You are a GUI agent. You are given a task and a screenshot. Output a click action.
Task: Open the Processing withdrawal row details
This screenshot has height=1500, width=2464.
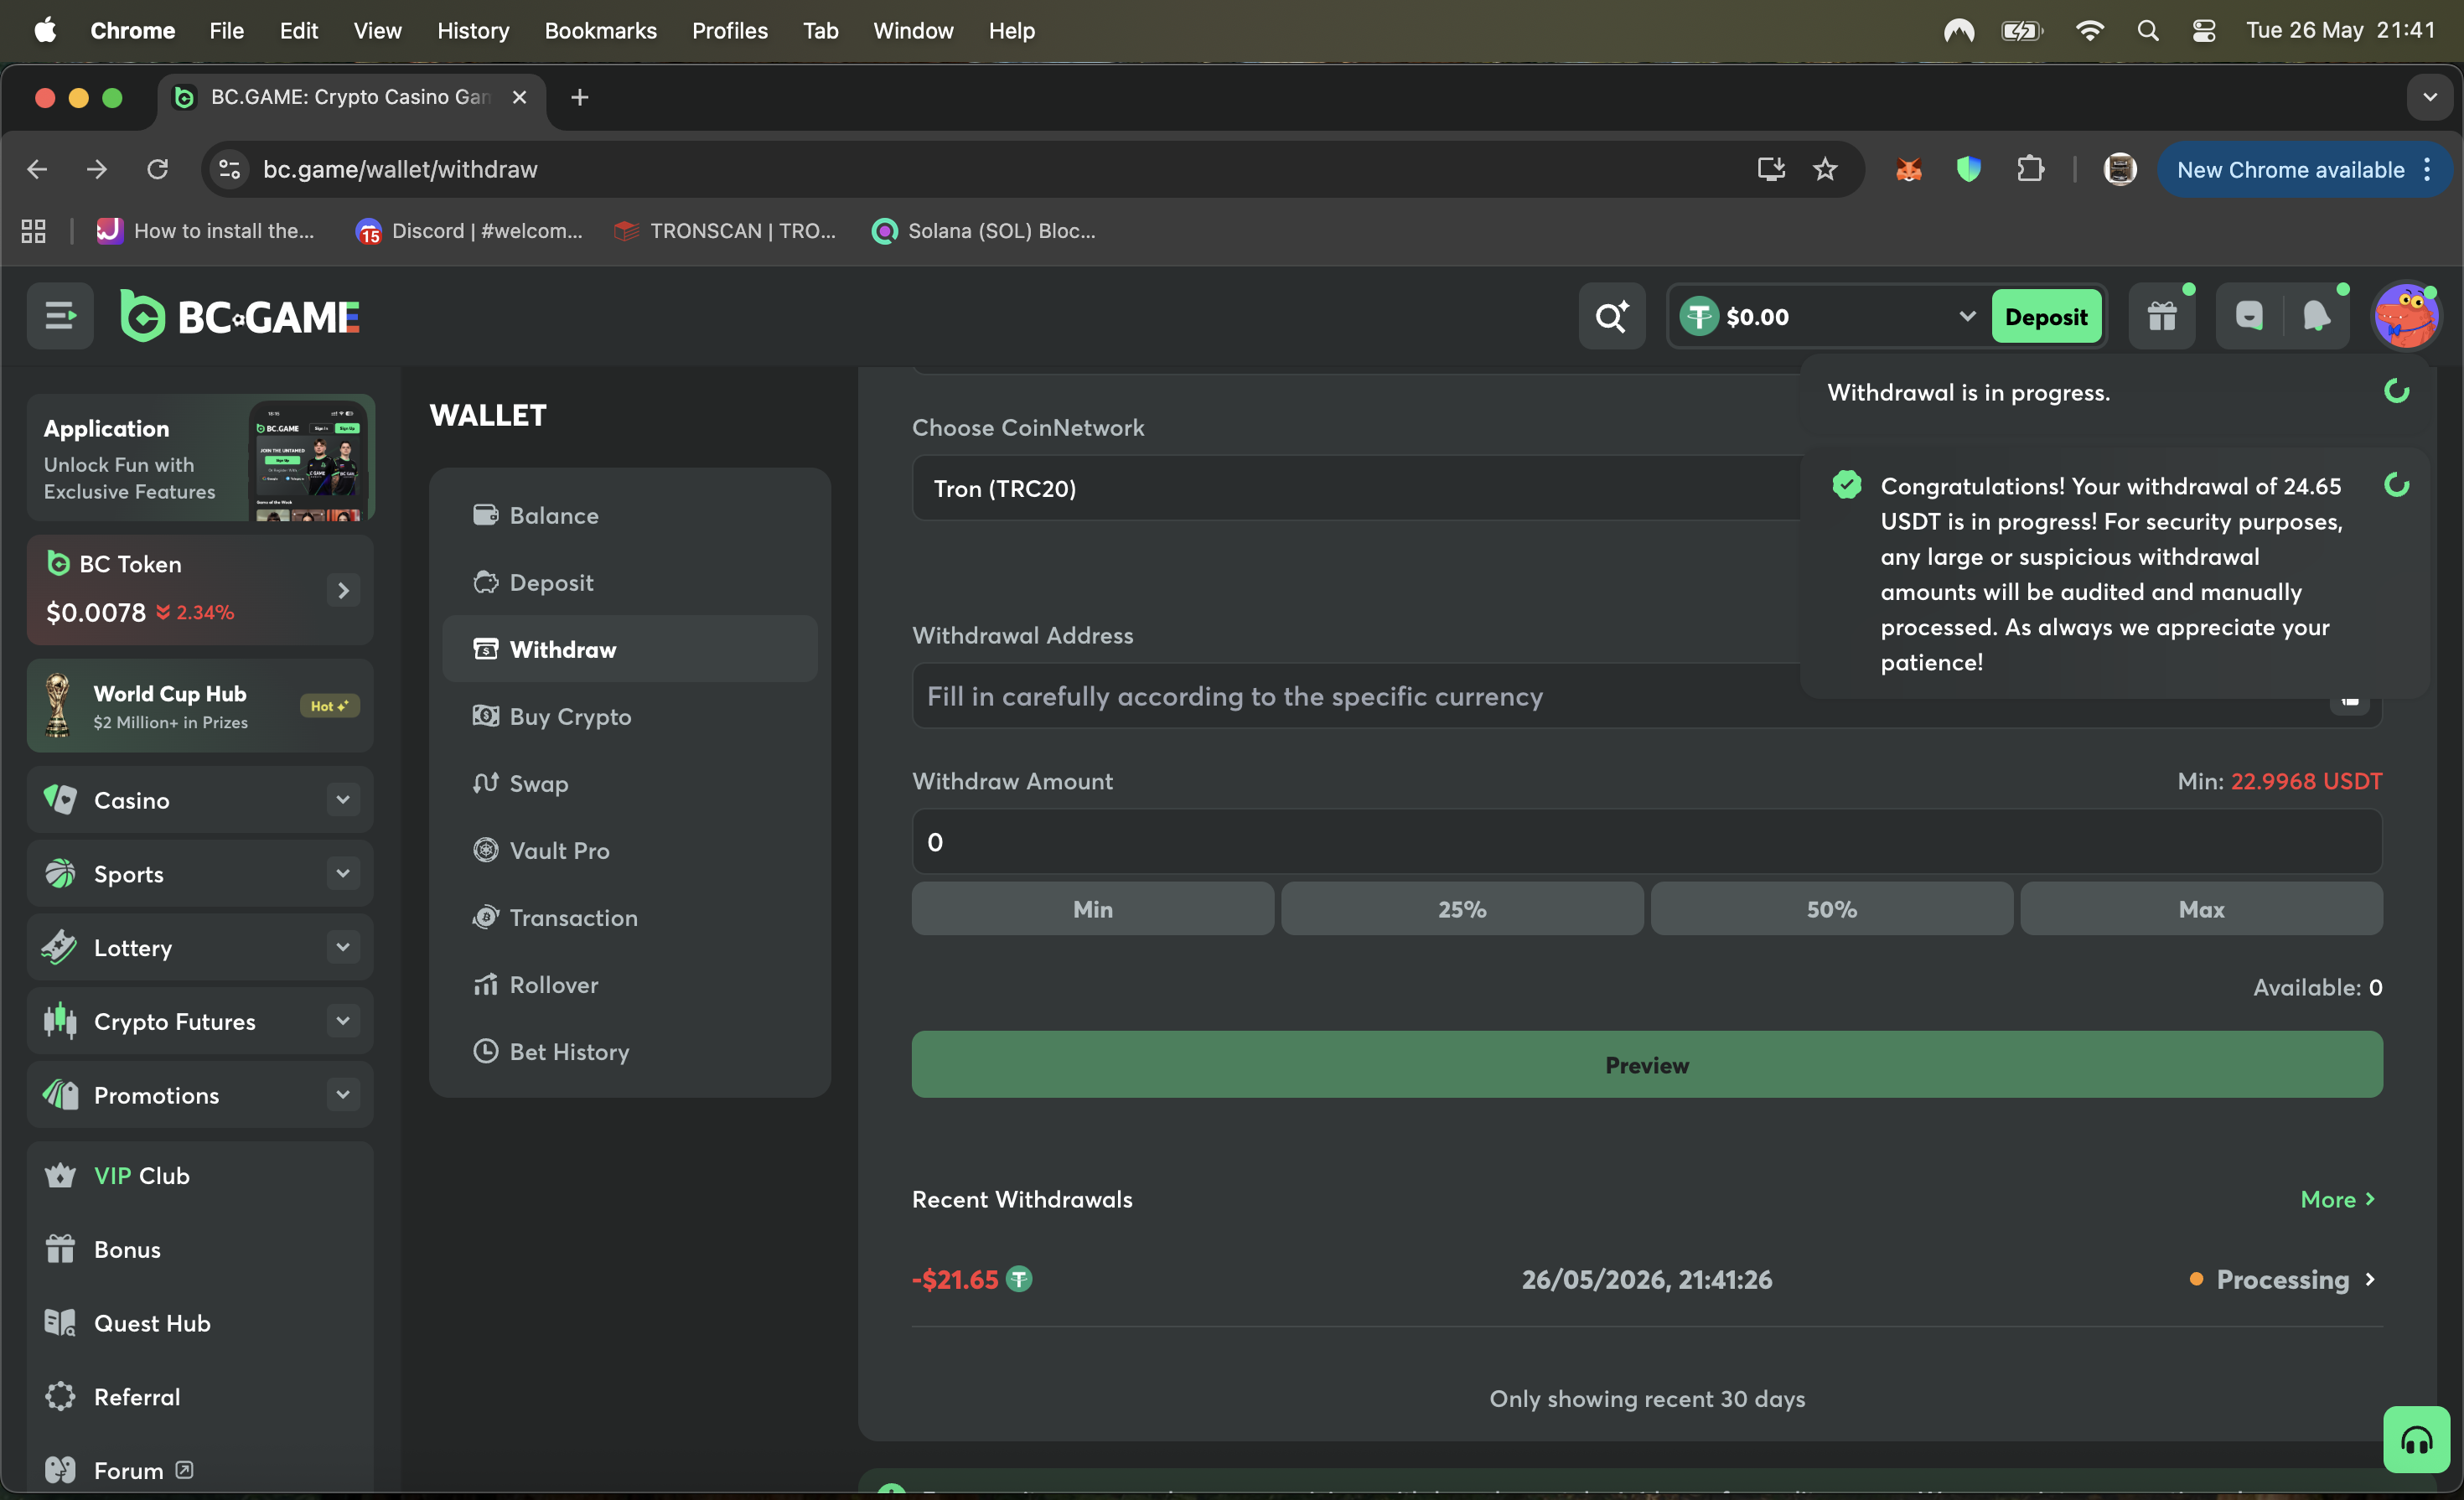(x=1647, y=1279)
